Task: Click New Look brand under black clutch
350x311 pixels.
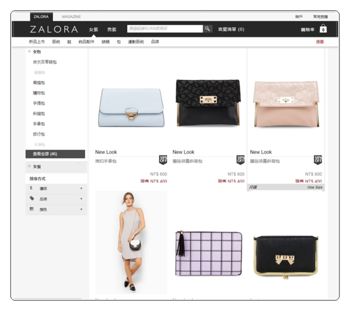Action: click(x=184, y=152)
